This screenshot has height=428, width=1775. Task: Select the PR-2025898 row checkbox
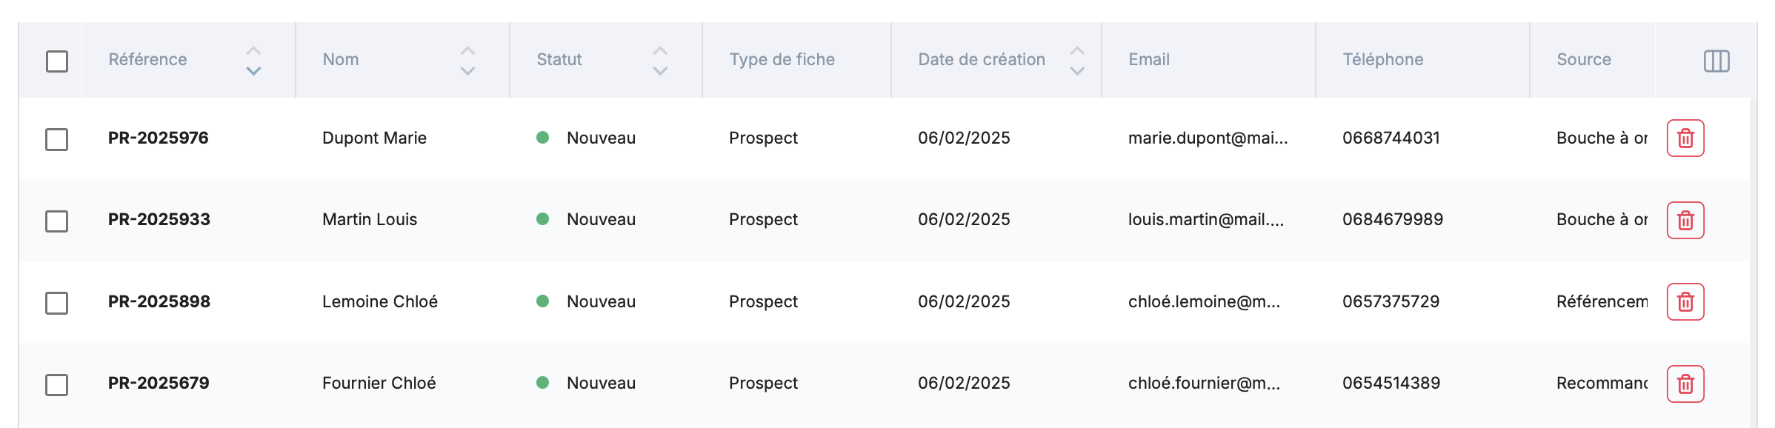[x=57, y=302]
